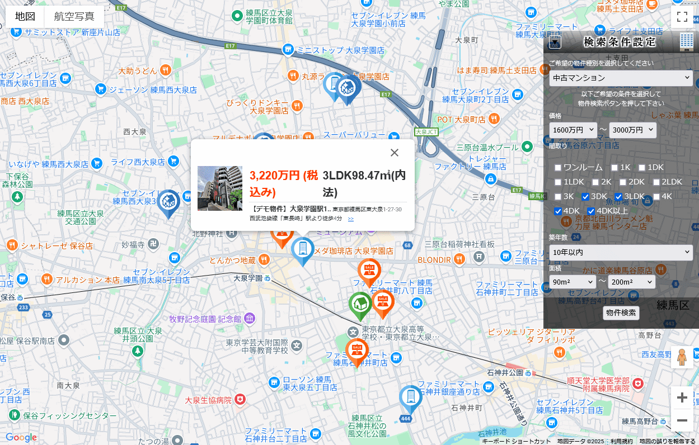The width and height of the screenshot is (699, 445).
Task: Enable the ワンルーム checkbox
Action: (x=558, y=168)
